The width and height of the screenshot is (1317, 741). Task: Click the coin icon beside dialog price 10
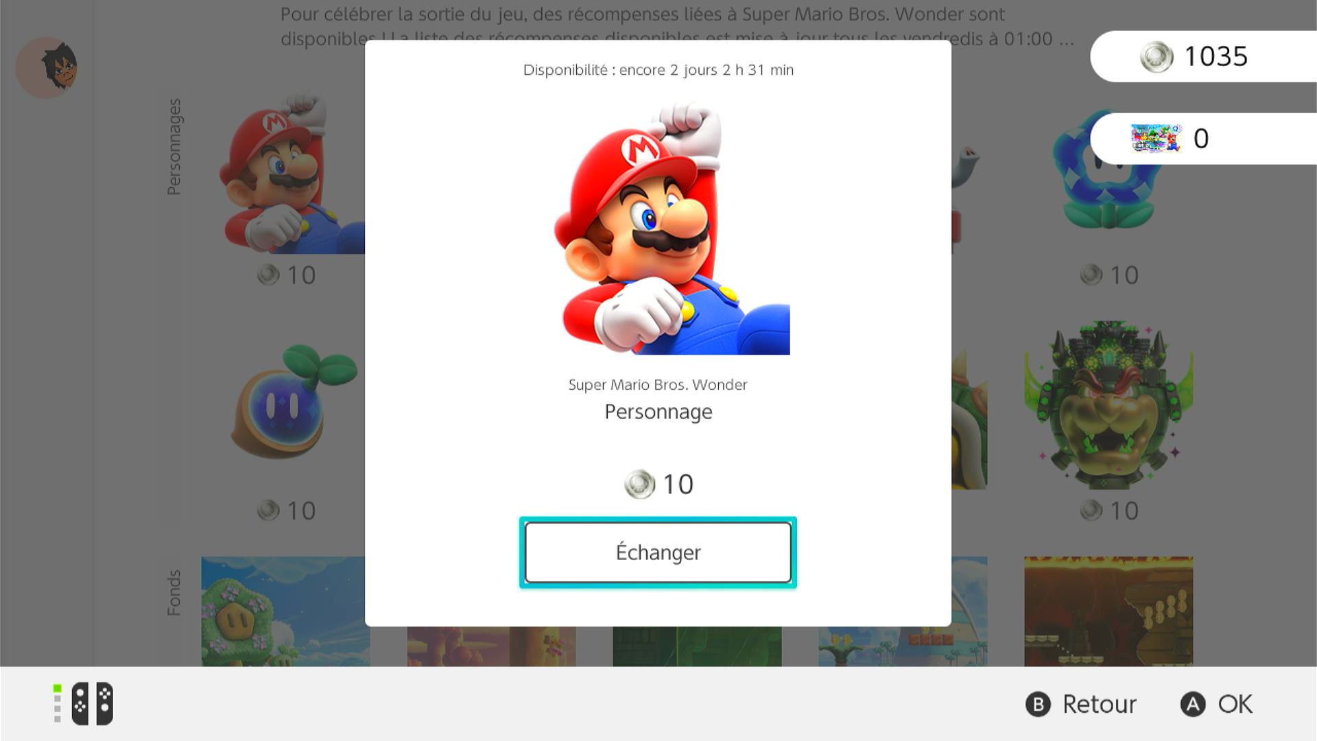pyautogui.click(x=639, y=484)
